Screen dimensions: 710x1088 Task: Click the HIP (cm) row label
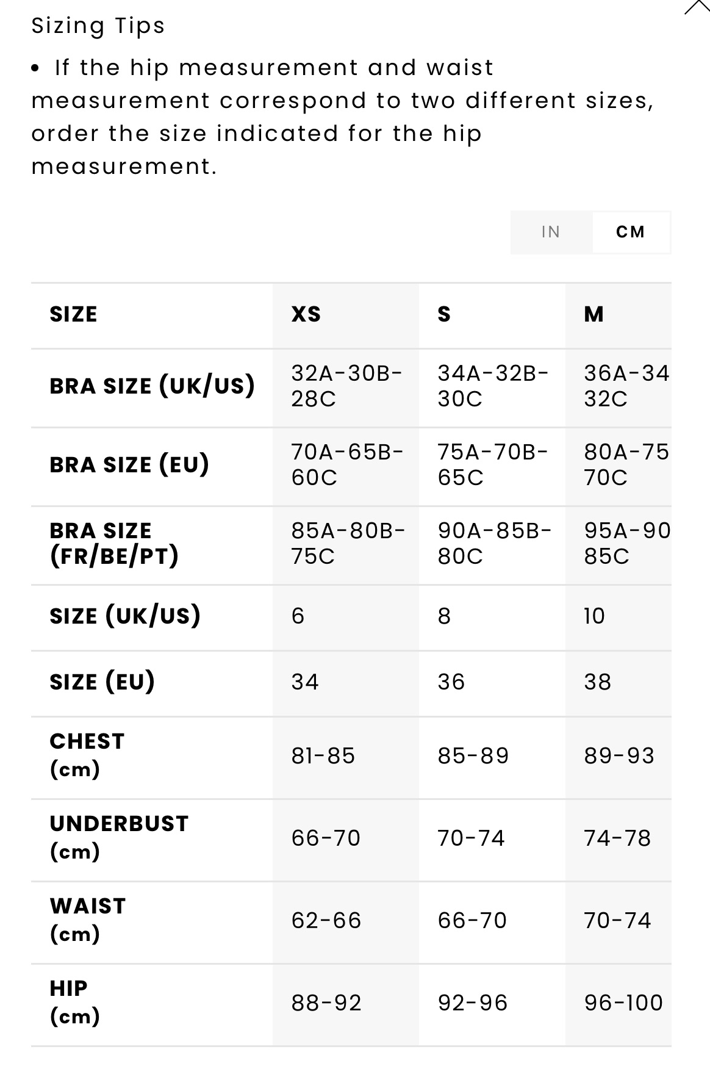74,1002
